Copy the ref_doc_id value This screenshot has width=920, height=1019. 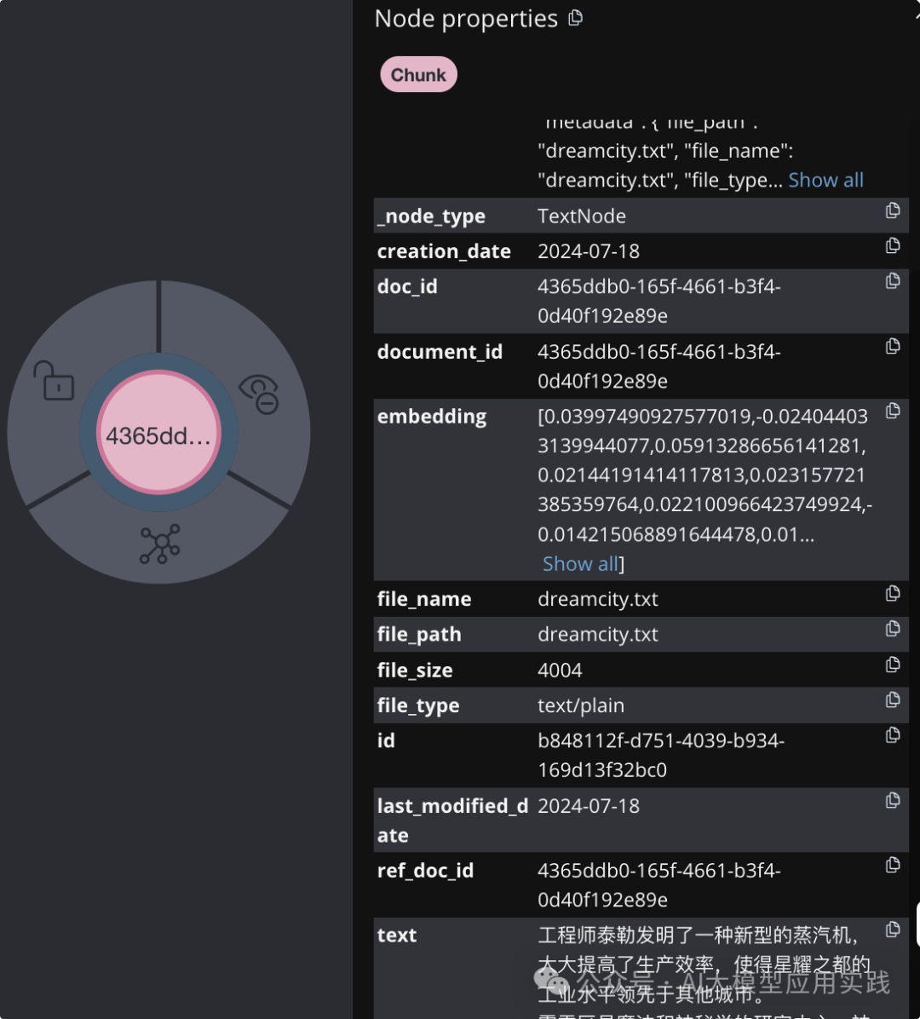(x=893, y=865)
